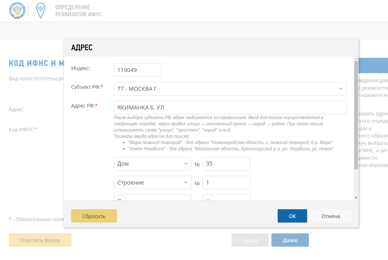This screenshot has width=388, height=260.
Task: Click the Индекс postal code field
Action: click(138, 70)
